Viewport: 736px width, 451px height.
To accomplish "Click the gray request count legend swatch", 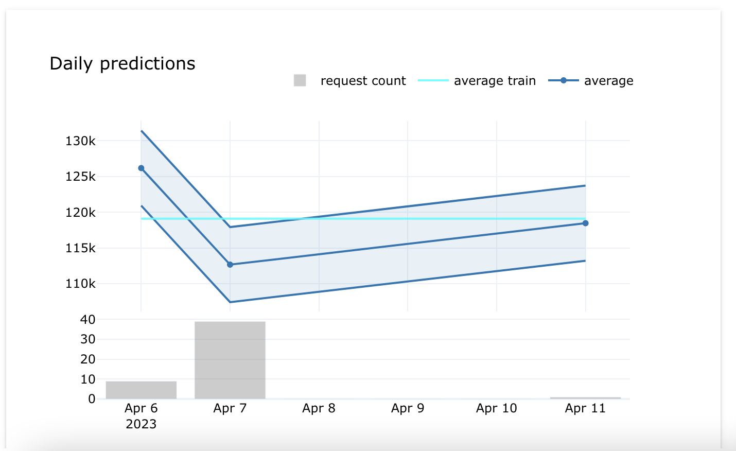I will [300, 81].
